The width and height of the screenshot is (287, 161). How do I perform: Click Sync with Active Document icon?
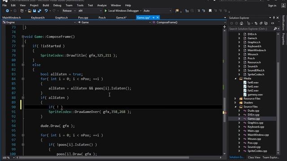pyautogui.click(x=256, y=23)
